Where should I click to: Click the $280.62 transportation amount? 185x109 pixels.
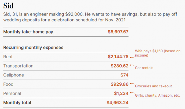pyautogui.click(x=119, y=66)
